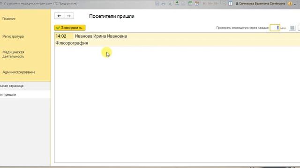Viewport: 300px width, 168px height.
Task: Open the calculator icon in top toolbar
Action: (190, 3)
